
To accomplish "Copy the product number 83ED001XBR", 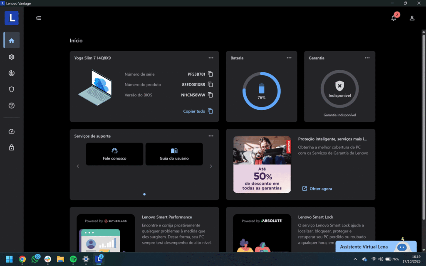I will pos(211,85).
